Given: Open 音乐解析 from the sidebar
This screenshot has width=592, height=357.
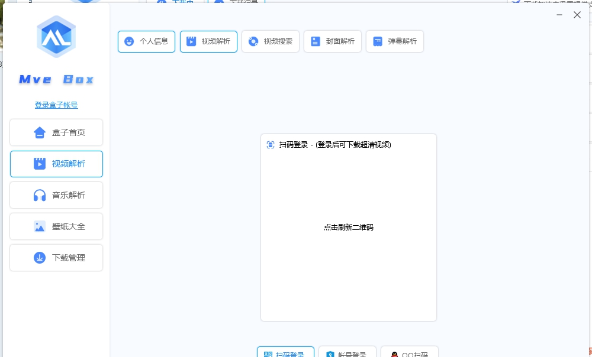Looking at the screenshot, I should [56, 195].
